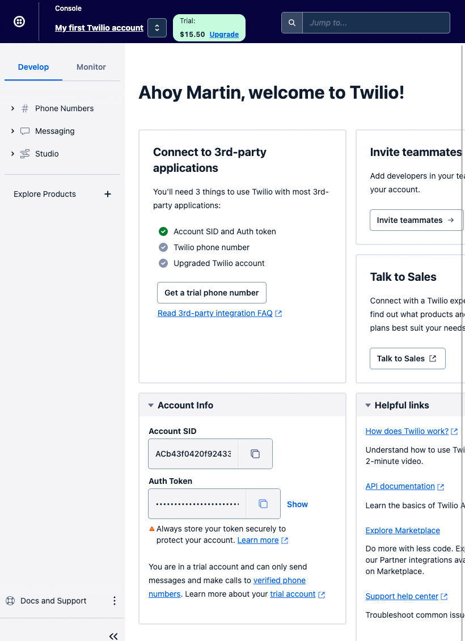Image resolution: width=465 pixels, height=641 pixels.
Task: Open trial account link
Action: [x=293, y=594]
